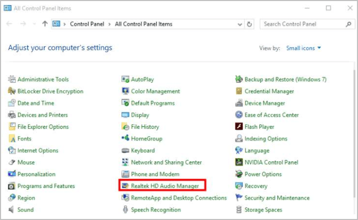Click the Sound speaker icon
Image resolution: width=358 pixels, height=220 pixels.
(x=12, y=210)
